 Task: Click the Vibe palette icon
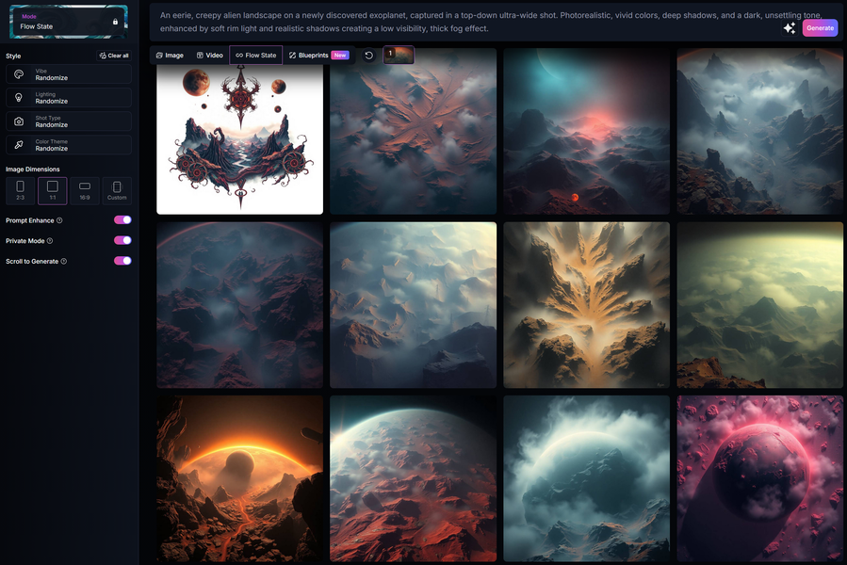pyautogui.click(x=19, y=74)
